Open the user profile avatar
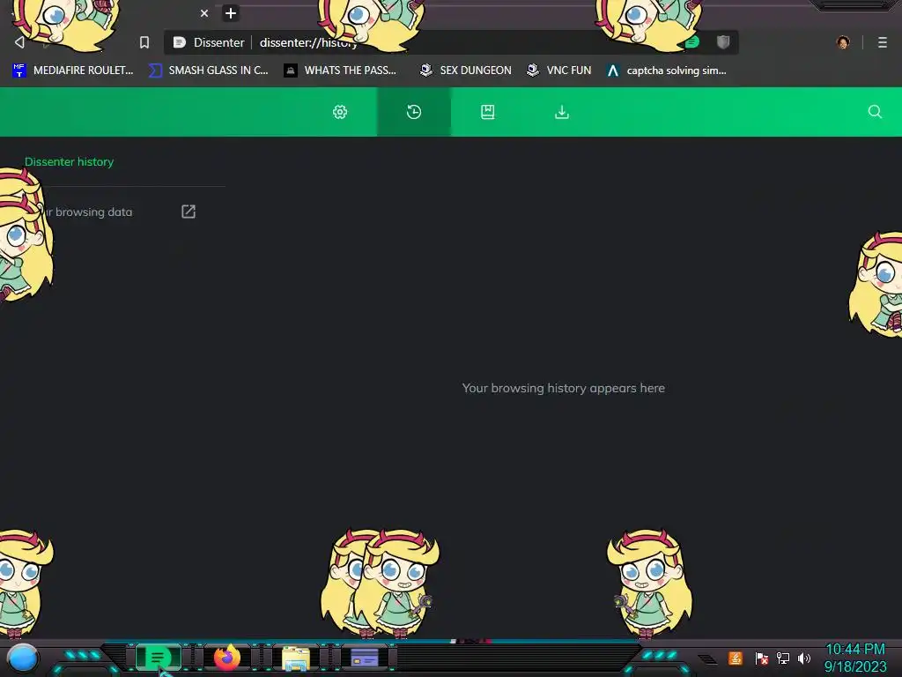 843,42
